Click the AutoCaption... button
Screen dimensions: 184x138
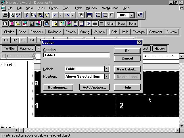(94, 87)
